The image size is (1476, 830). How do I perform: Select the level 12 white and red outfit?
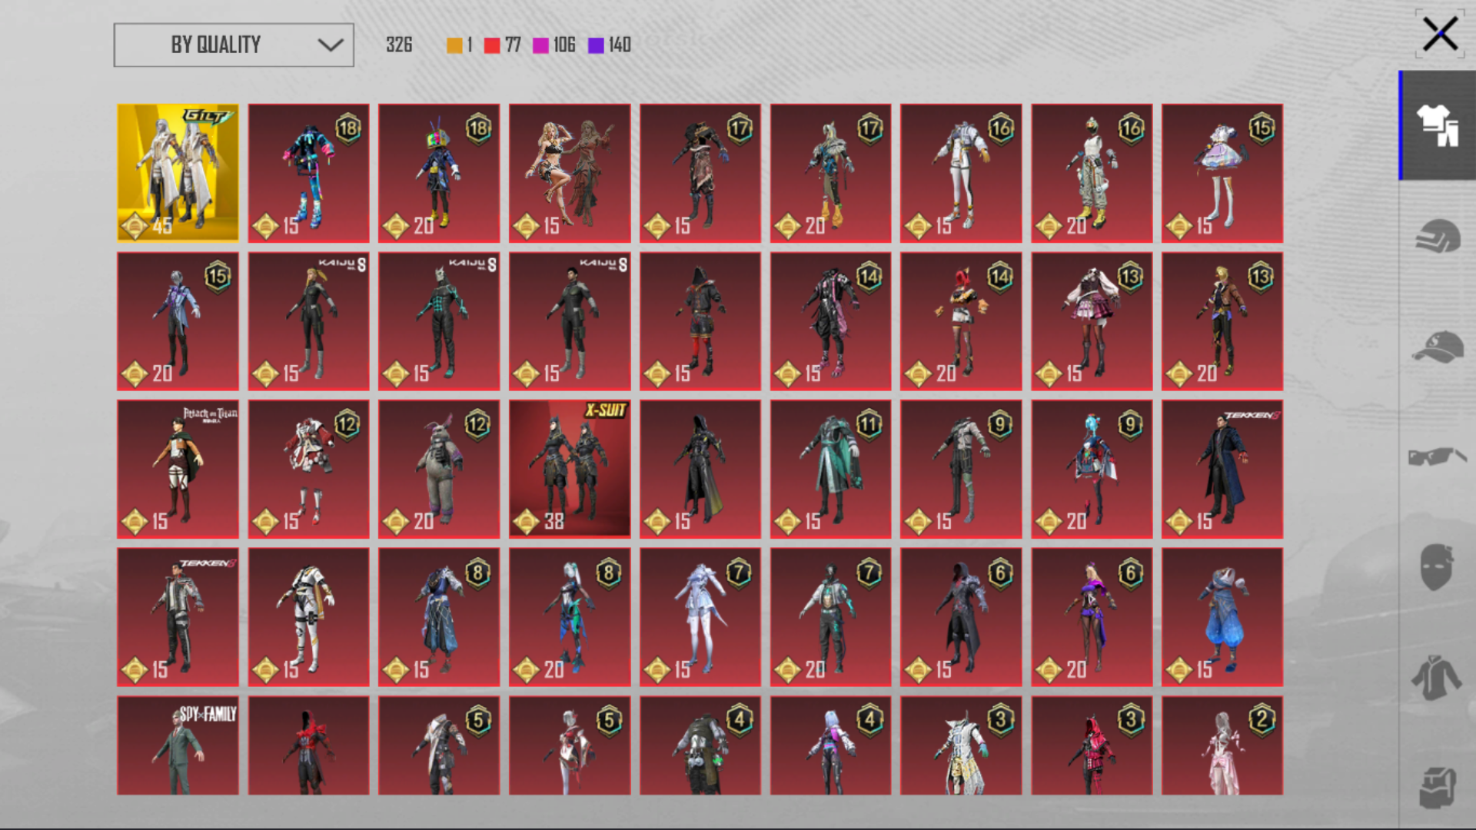coord(308,469)
